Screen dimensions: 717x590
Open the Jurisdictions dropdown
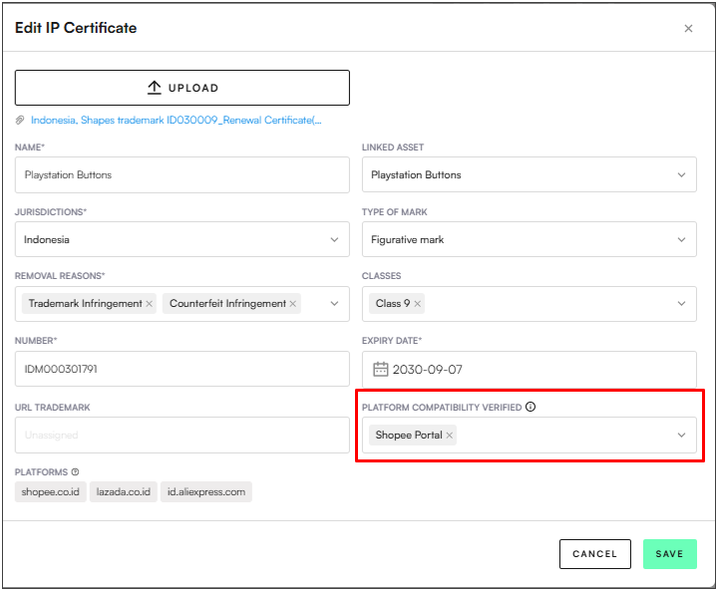(x=334, y=240)
